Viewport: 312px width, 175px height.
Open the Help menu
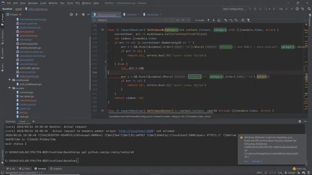(96, 3)
